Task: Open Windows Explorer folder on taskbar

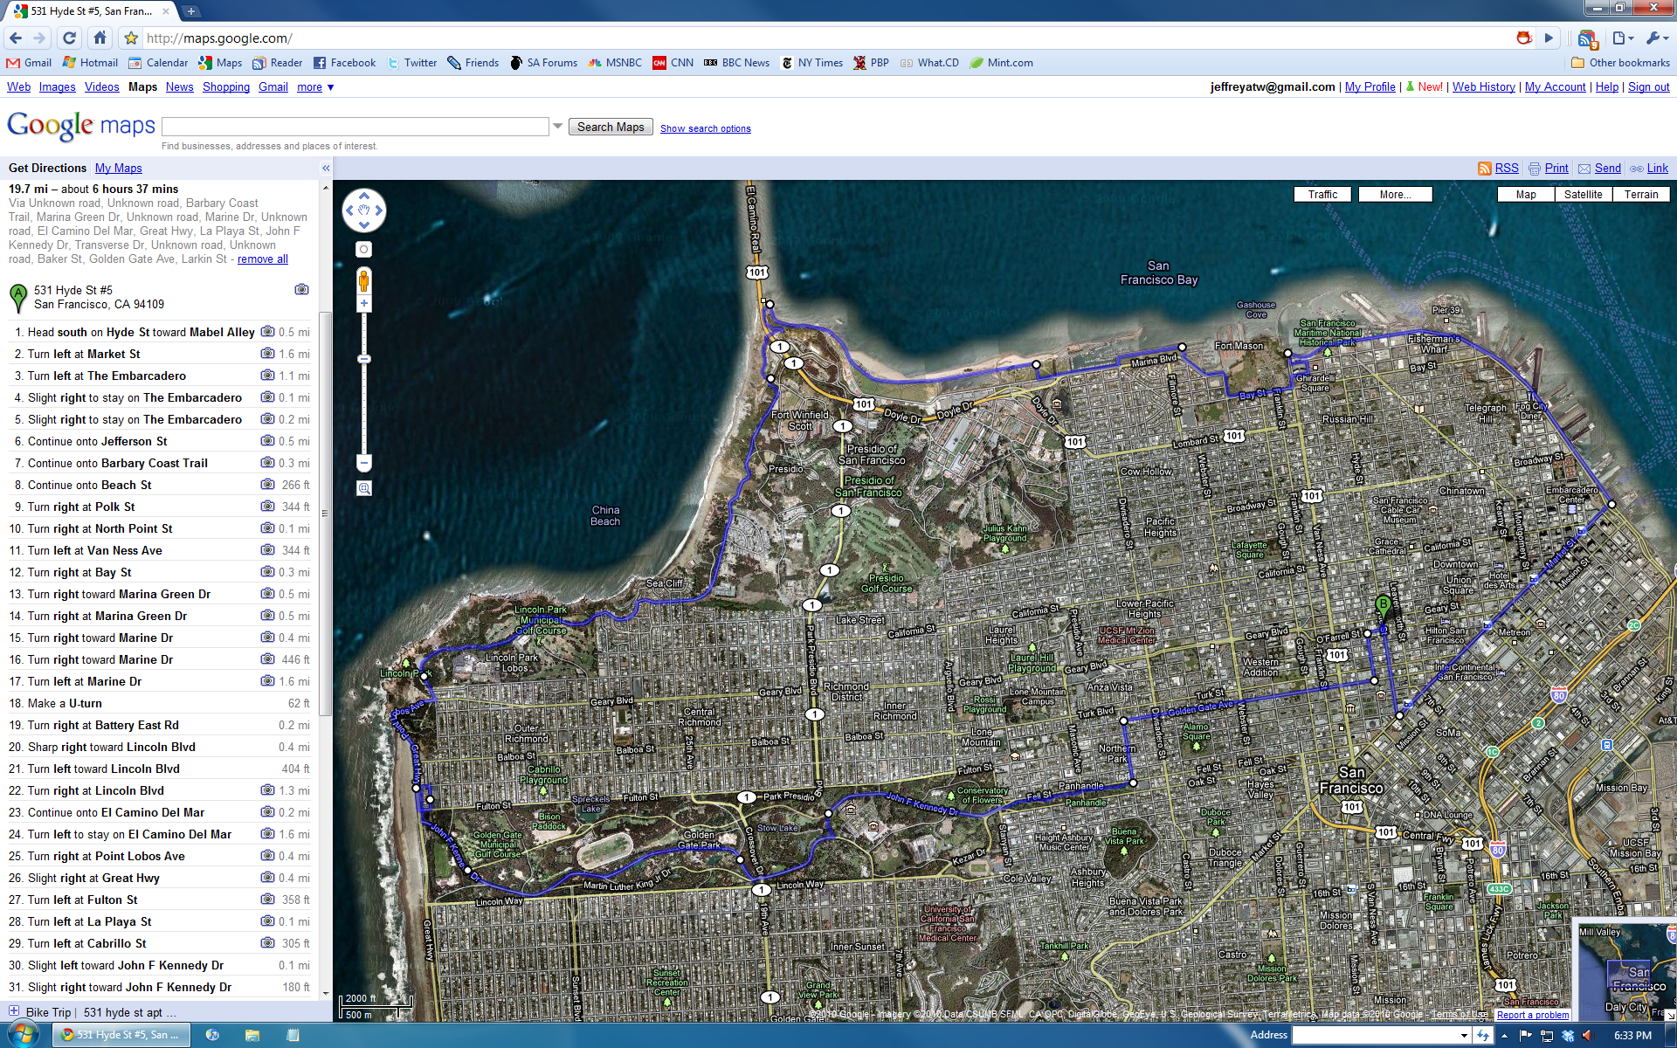Action: point(252,1035)
